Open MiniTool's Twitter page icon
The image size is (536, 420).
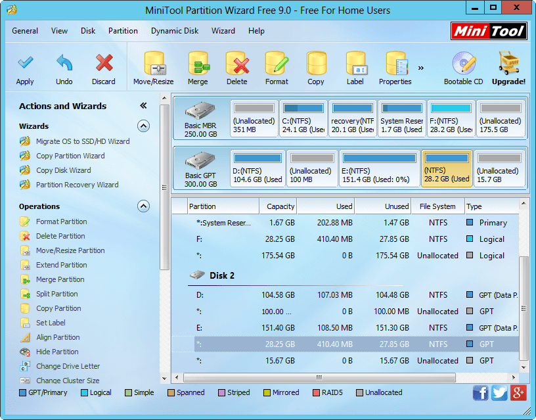(x=499, y=392)
